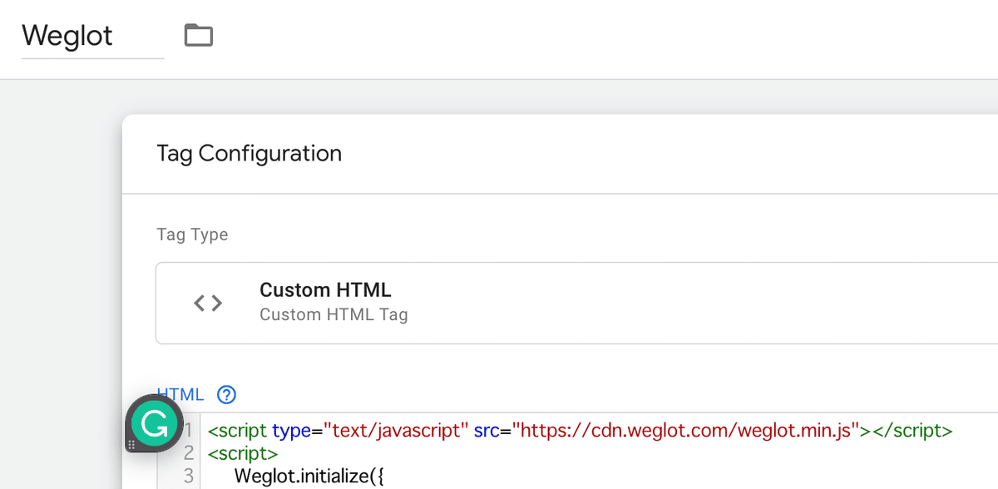Open the HTML help question mark icon
The width and height of the screenshot is (998, 489).
[226, 394]
